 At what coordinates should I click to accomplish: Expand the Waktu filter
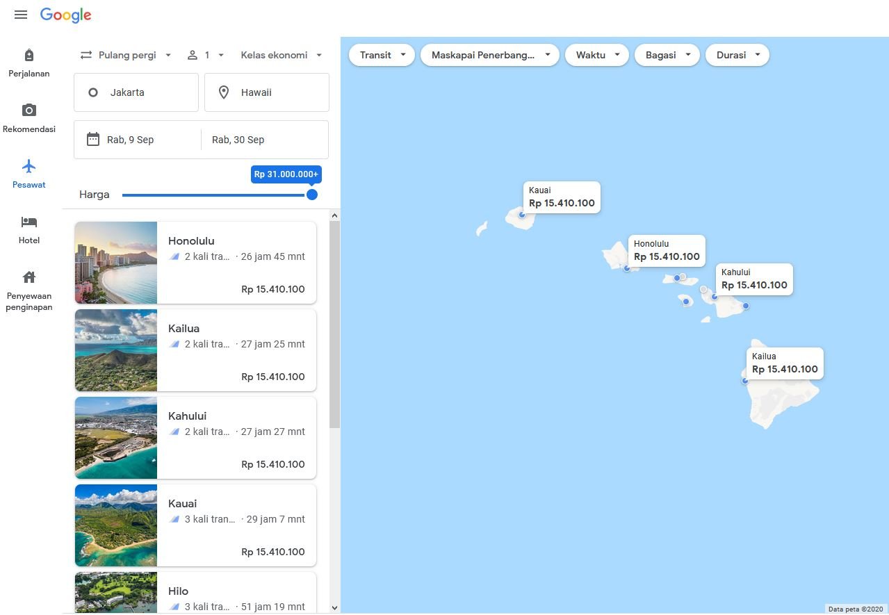point(597,55)
